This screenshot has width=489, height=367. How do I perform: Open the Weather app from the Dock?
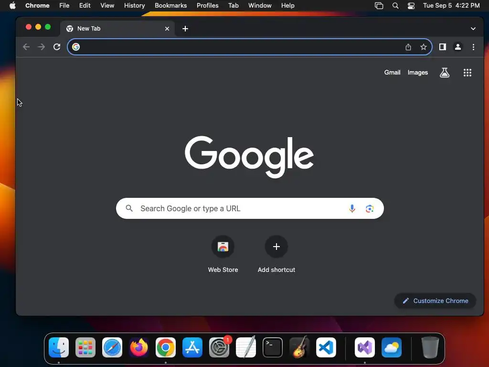[x=392, y=347]
